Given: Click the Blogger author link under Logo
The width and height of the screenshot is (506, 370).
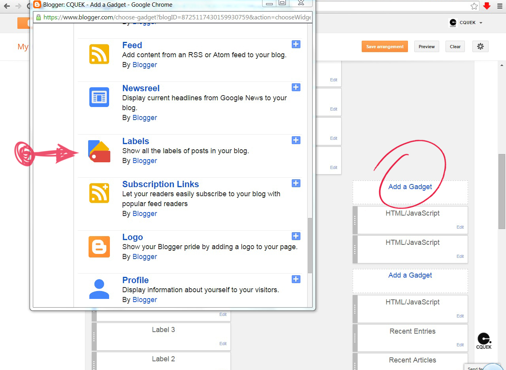Looking at the screenshot, I should click(x=145, y=257).
